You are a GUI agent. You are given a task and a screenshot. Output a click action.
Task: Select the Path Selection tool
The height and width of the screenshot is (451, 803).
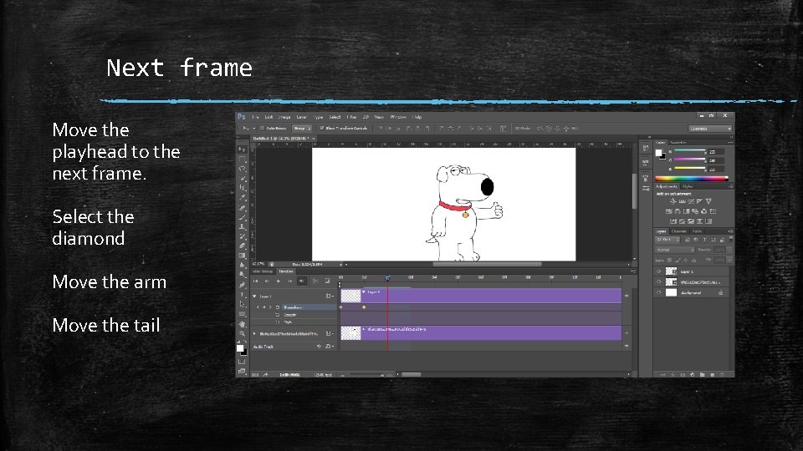243,304
